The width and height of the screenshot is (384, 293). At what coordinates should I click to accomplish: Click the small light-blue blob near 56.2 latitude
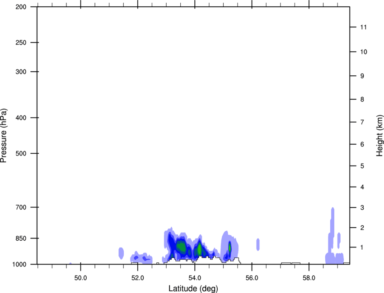point(258,244)
